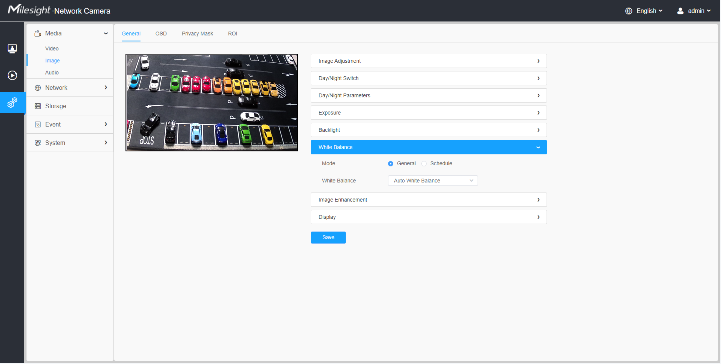Click the camera preview image
The width and height of the screenshot is (721, 364).
point(212,102)
